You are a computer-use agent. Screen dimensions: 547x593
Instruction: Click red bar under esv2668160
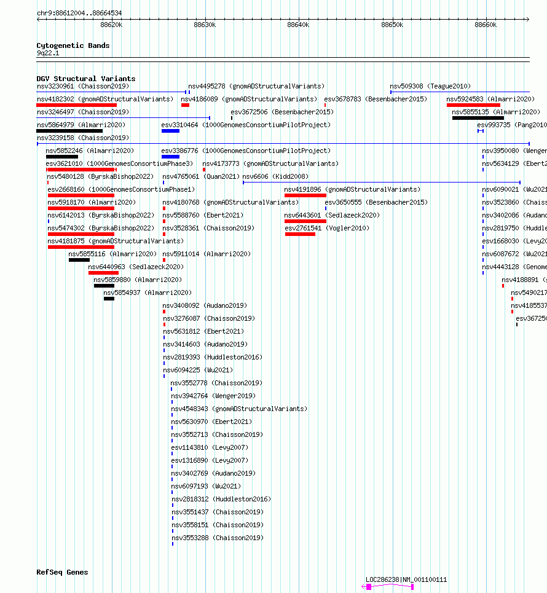pos(81,195)
